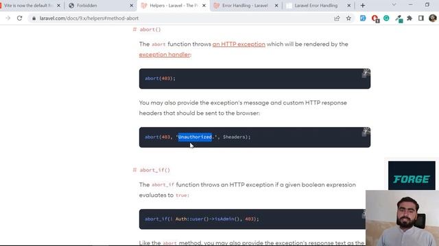Follow the 'an HTTP exception' link

(239, 44)
